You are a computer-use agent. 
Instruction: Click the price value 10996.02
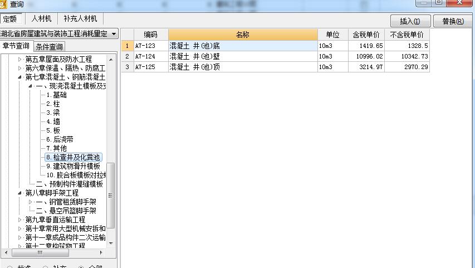click(x=366, y=56)
